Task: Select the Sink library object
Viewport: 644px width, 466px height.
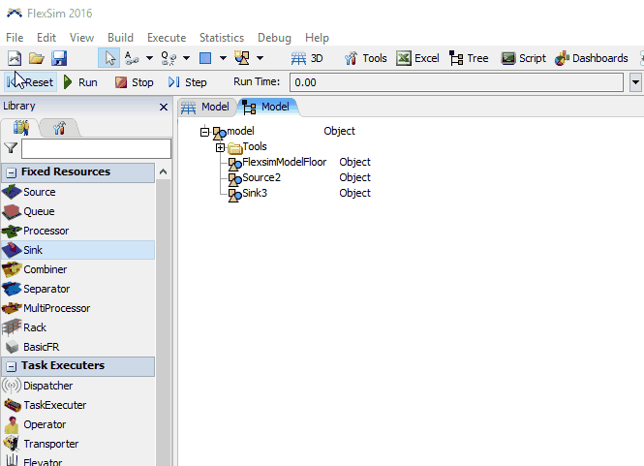Action: click(x=78, y=250)
